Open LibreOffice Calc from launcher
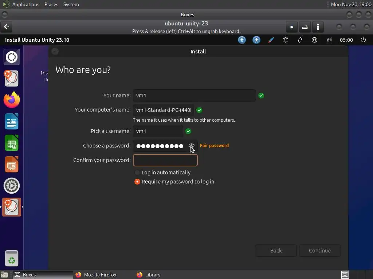The height and width of the screenshot is (279, 373). [12, 143]
